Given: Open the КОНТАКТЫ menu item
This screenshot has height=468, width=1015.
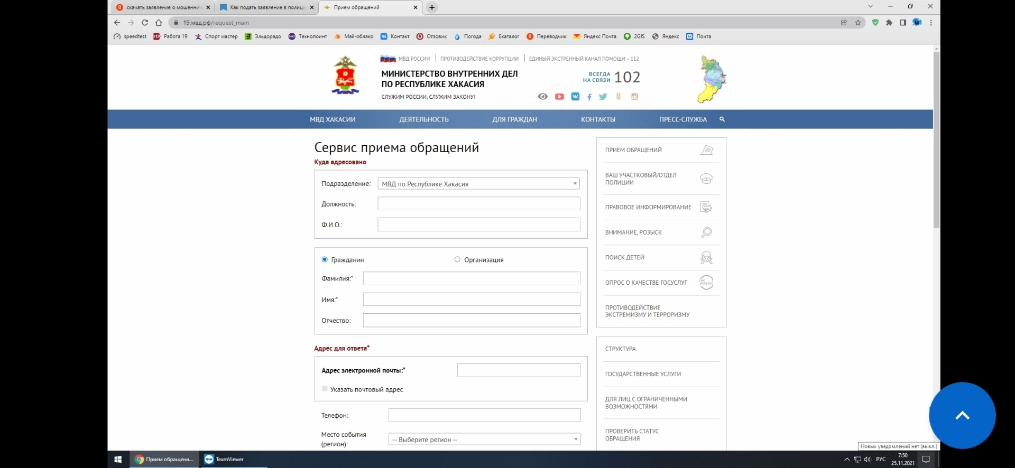Looking at the screenshot, I should (598, 119).
